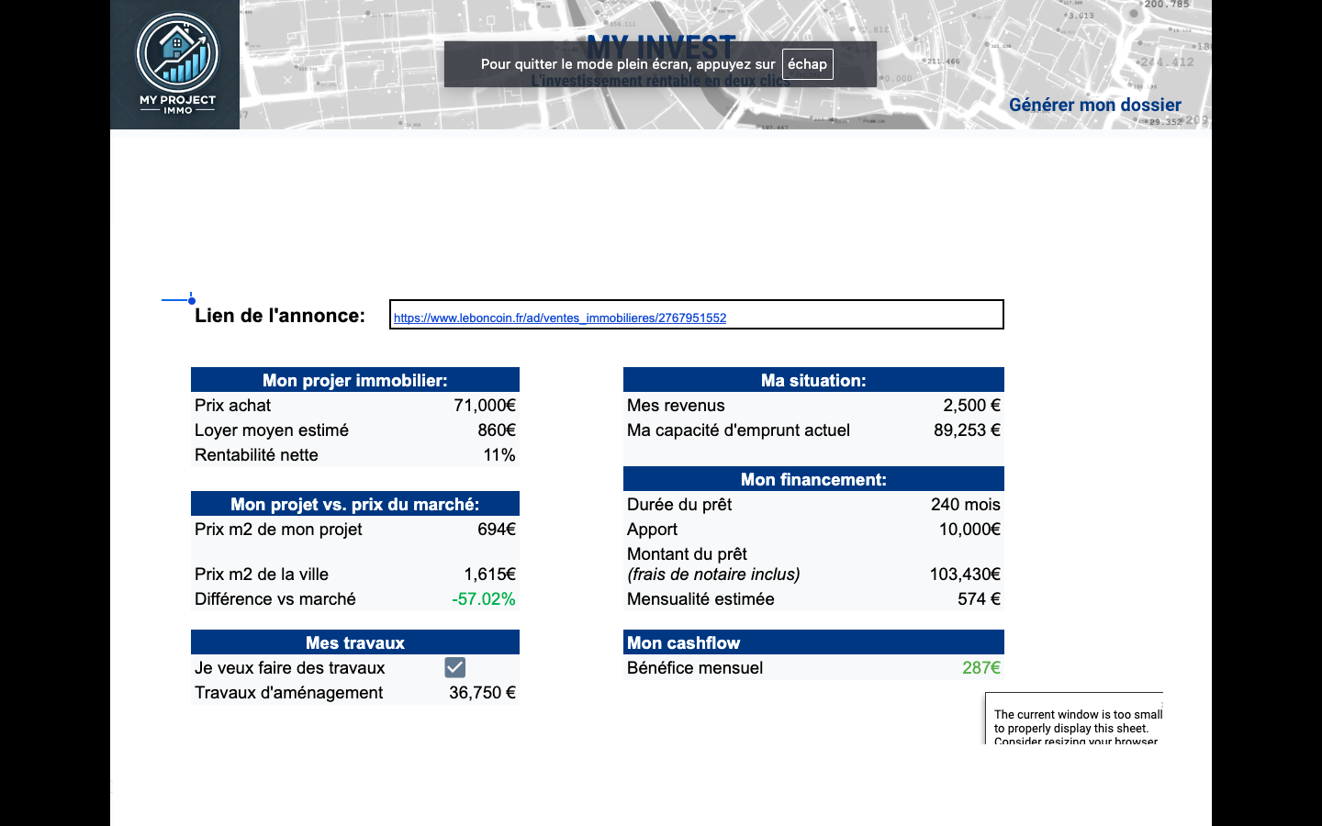Viewport: 1322px width, 826px height.
Task: Click the Mon projer immobilier header
Action: coord(355,380)
